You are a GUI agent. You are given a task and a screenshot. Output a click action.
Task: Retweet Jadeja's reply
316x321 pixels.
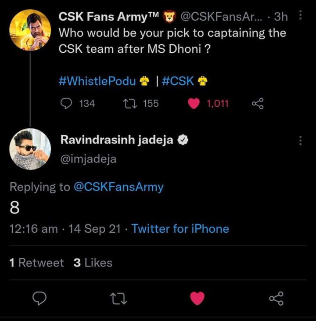click(118, 299)
